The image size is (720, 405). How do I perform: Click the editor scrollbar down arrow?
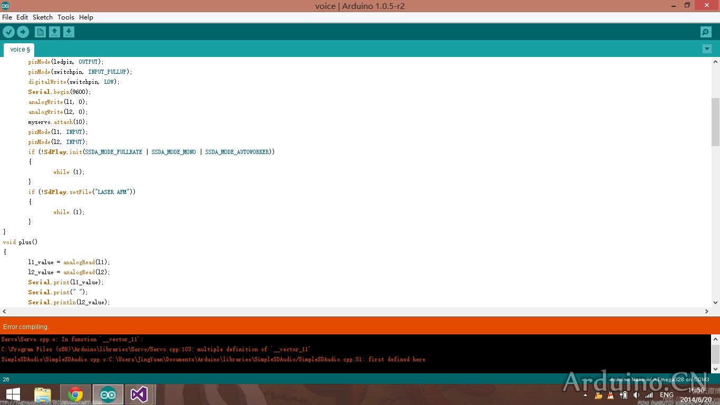715,303
